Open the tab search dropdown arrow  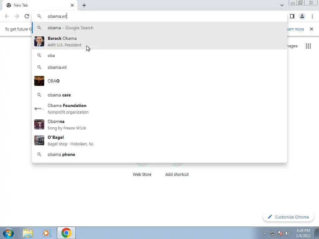[x=282, y=5]
